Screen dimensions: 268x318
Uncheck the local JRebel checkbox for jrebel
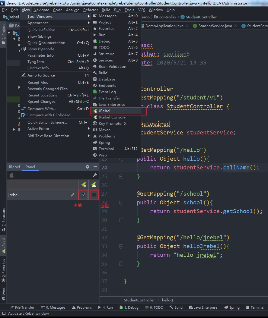click(84, 195)
